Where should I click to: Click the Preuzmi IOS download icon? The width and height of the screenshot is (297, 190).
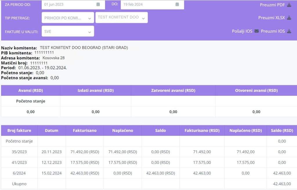[x=289, y=31]
